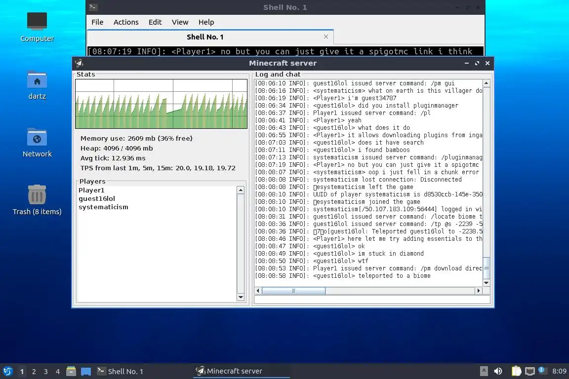Maximize the Minecraft server window

click(477, 63)
